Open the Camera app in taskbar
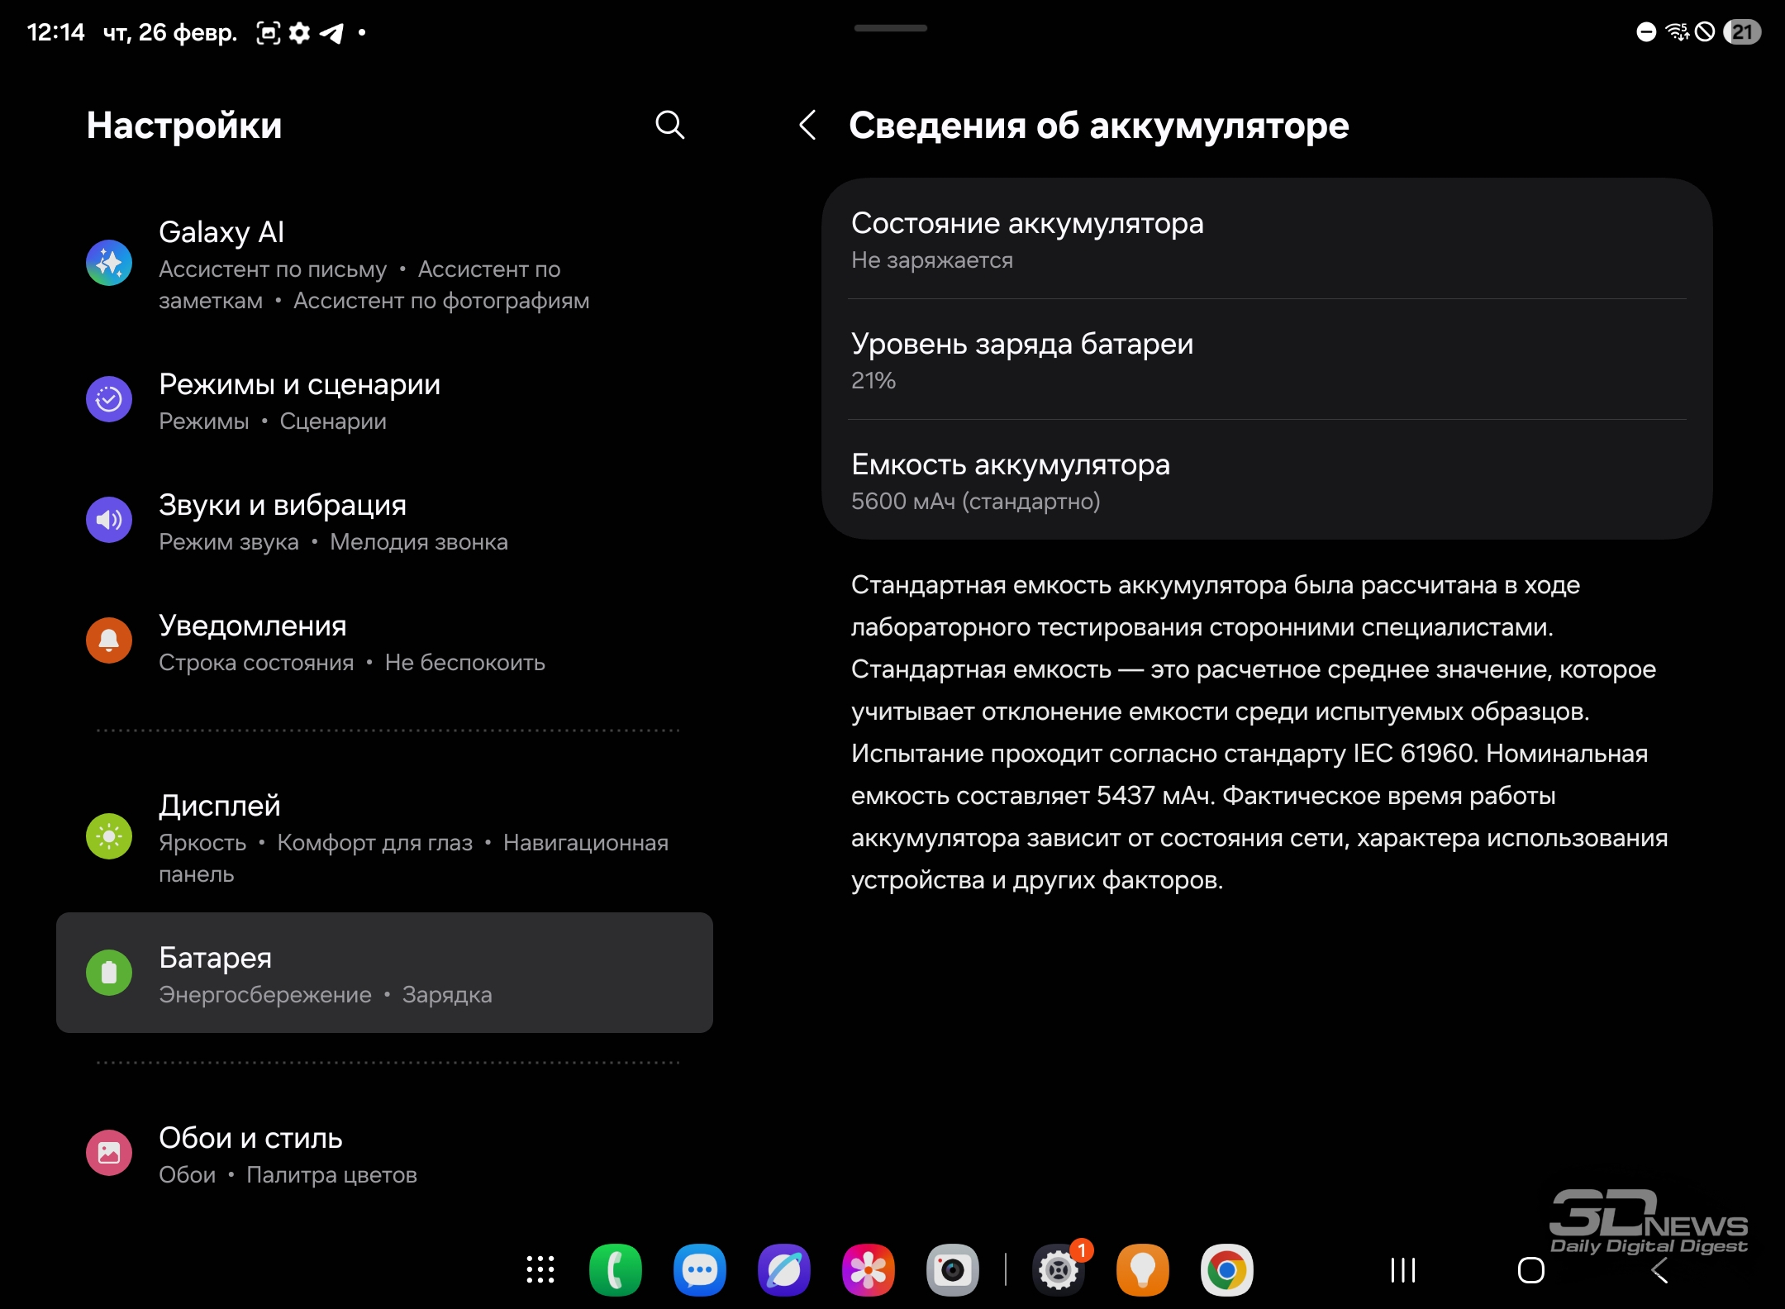This screenshot has height=1309, width=1785. click(x=953, y=1270)
